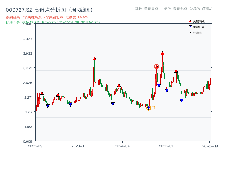Select the highest red triangle marker near 3.933
This screenshot has width=234, height=176.
click(x=162, y=53)
